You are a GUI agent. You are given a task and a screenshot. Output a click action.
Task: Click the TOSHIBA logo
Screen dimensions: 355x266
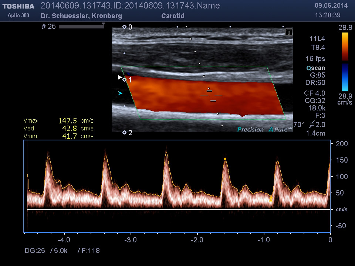pyautogui.click(x=18, y=6)
